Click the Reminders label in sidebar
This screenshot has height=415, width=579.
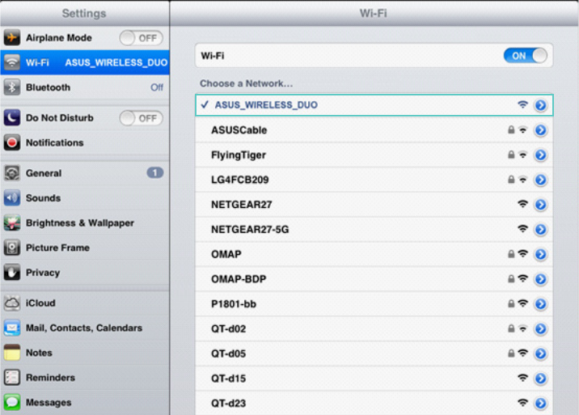click(x=51, y=377)
